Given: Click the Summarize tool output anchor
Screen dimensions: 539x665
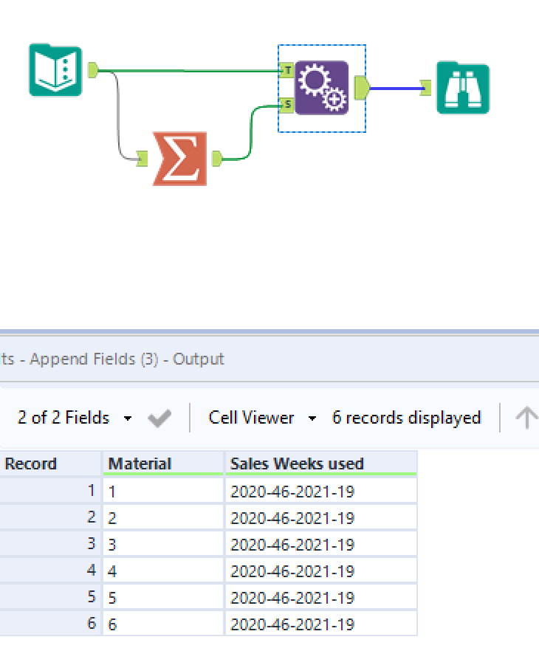Looking at the screenshot, I should [x=217, y=159].
